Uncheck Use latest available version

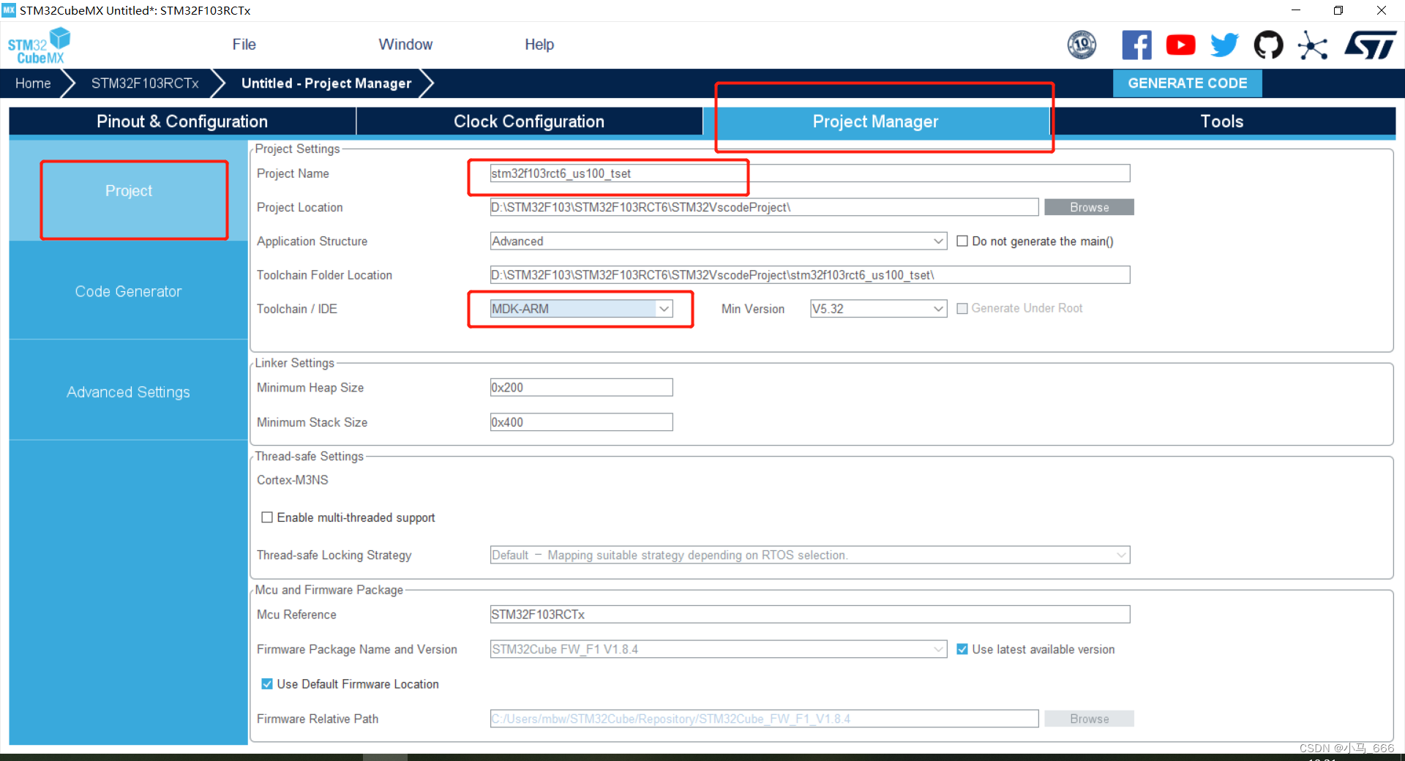pos(962,649)
